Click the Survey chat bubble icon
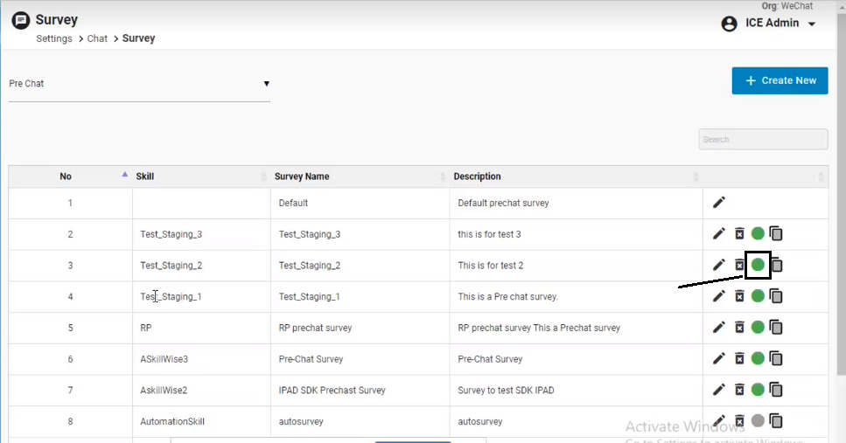 tap(21, 20)
